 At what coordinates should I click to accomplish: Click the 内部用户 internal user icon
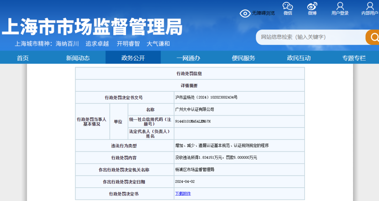[370, 6]
